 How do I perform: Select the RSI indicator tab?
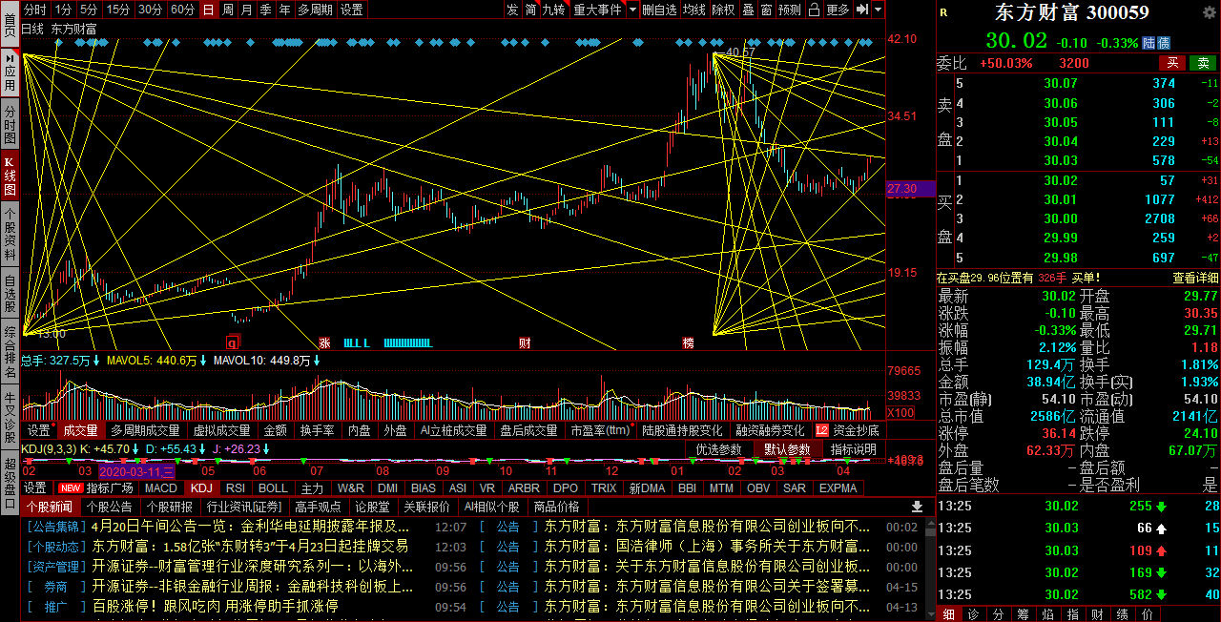click(236, 487)
